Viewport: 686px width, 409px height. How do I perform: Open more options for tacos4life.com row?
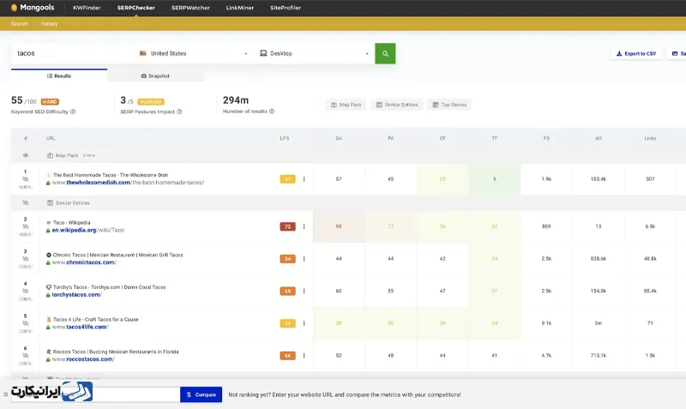(304, 323)
